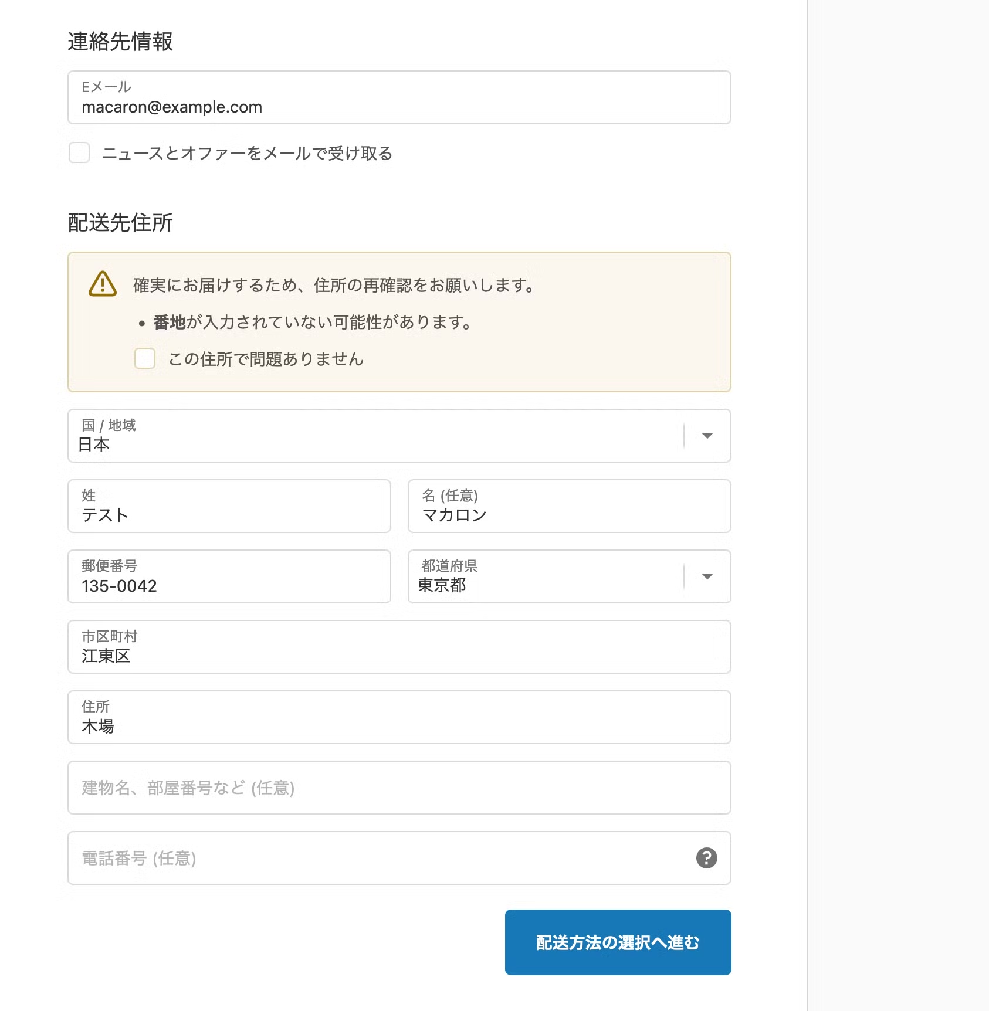Focus the 名 (任意) first name field
Viewport: 989px width, 1011px height.
coord(569,507)
